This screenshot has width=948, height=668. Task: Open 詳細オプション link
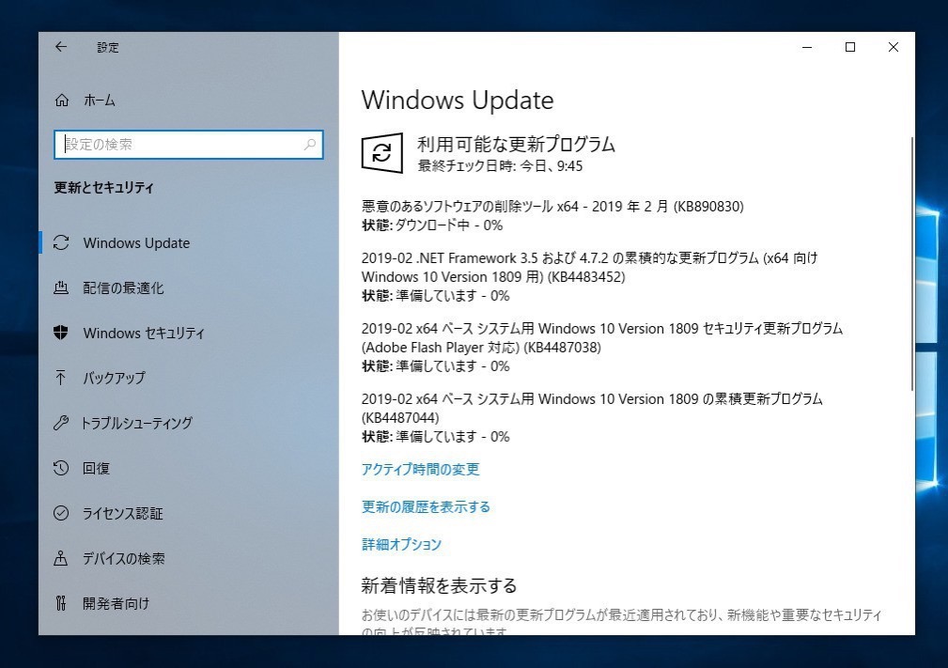(401, 544)
